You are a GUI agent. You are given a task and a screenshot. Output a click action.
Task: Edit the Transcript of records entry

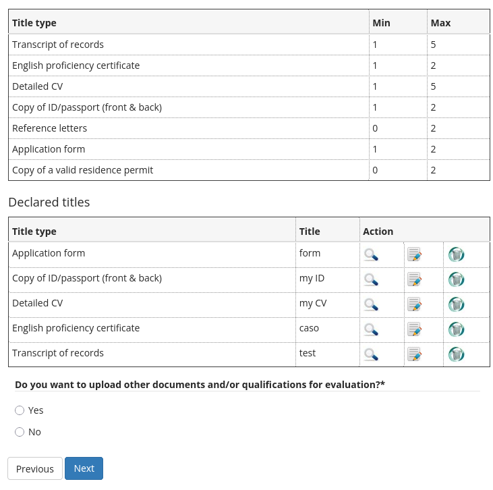[415, 354]
